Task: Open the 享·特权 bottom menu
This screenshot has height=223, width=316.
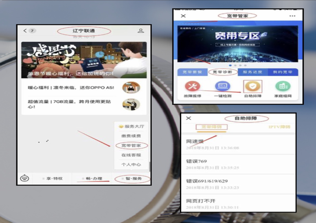Action: coord(53,179)
